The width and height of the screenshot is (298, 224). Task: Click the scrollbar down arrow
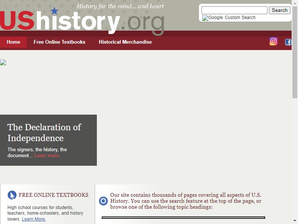point(295,221)
